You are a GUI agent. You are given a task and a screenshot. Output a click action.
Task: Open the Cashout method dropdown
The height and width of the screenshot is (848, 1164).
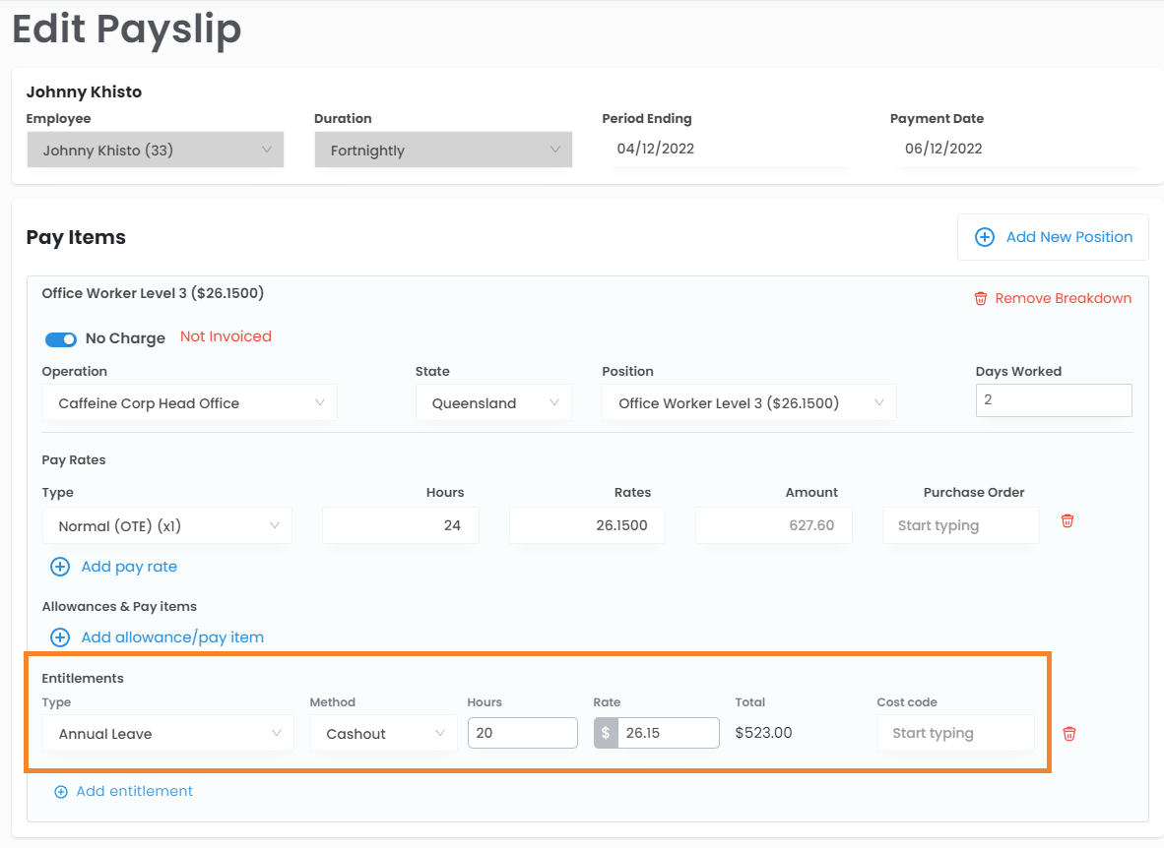(x=383, y=734)
